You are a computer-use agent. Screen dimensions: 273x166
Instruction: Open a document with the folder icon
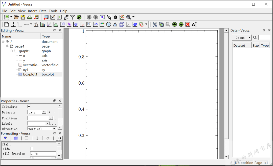tap(16, 17)
